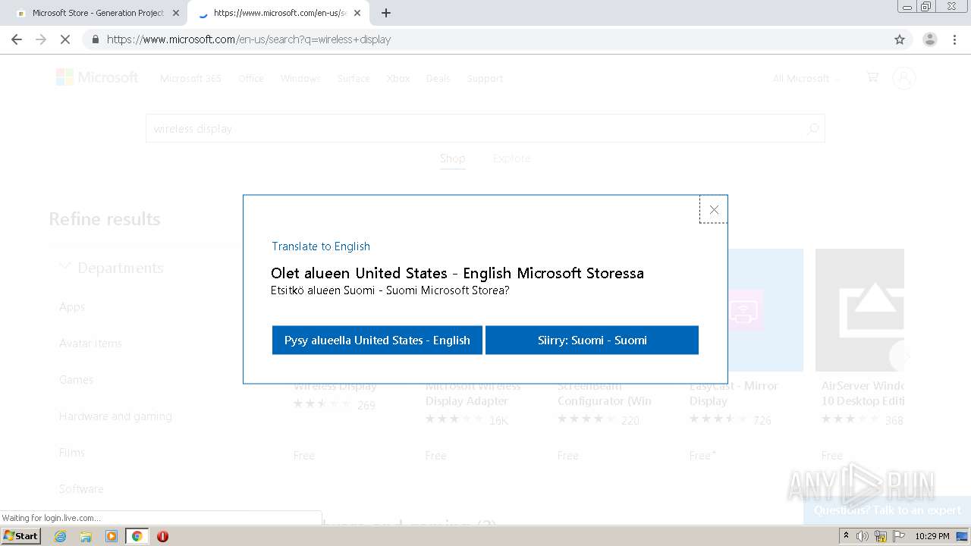Collapse the Departments filter section
The image size is (971, 546).
112,268
